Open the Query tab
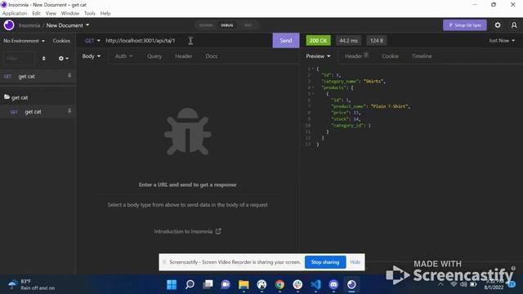The image size is (523, 294). click(x=154, y=56)
